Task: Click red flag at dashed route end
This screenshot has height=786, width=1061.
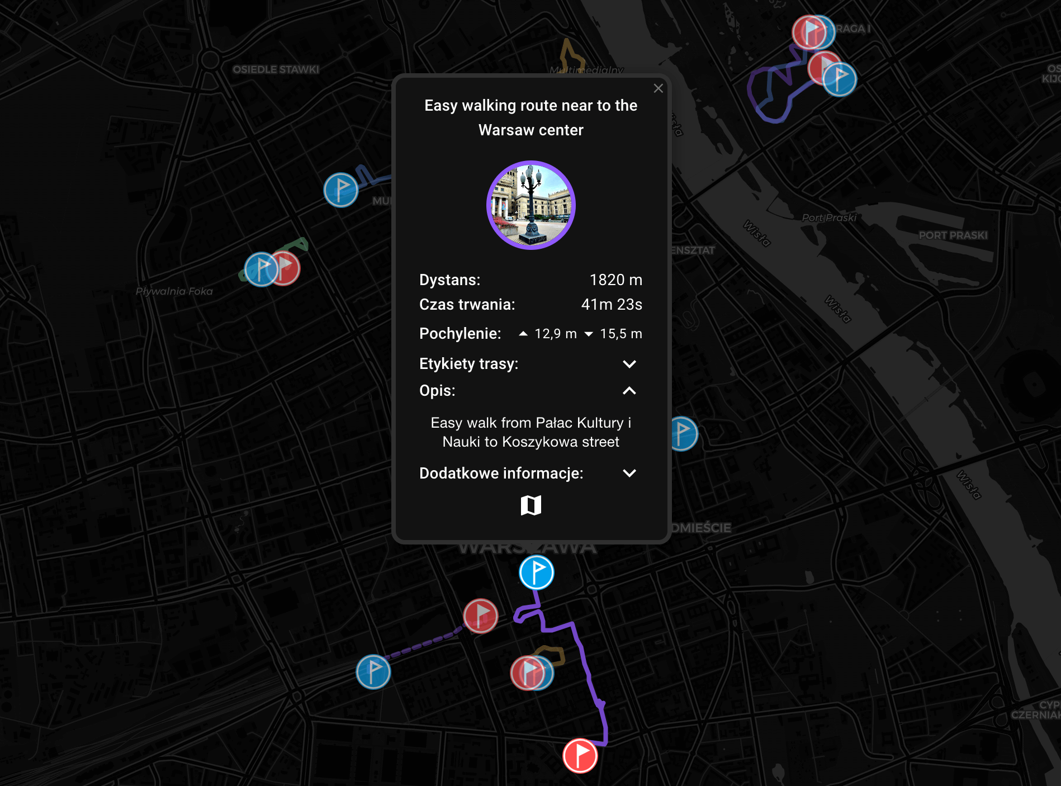Action: tap(481, 615)
